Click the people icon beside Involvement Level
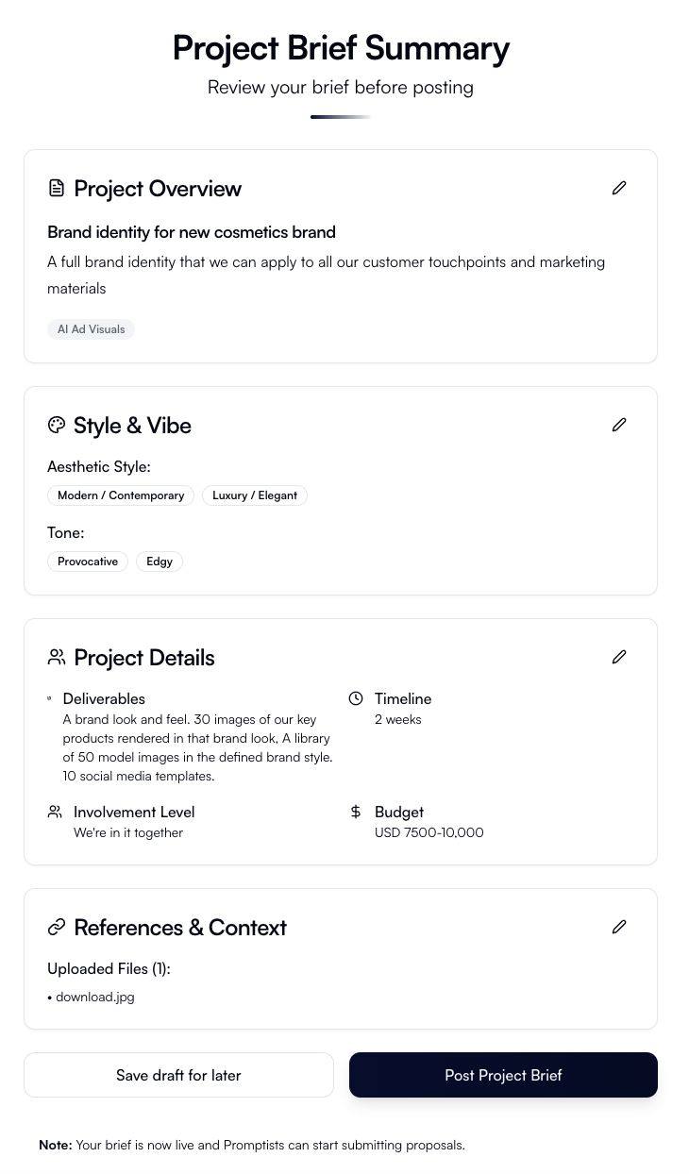This screenshot has height=1174, width=689. (x=55, y=812)
